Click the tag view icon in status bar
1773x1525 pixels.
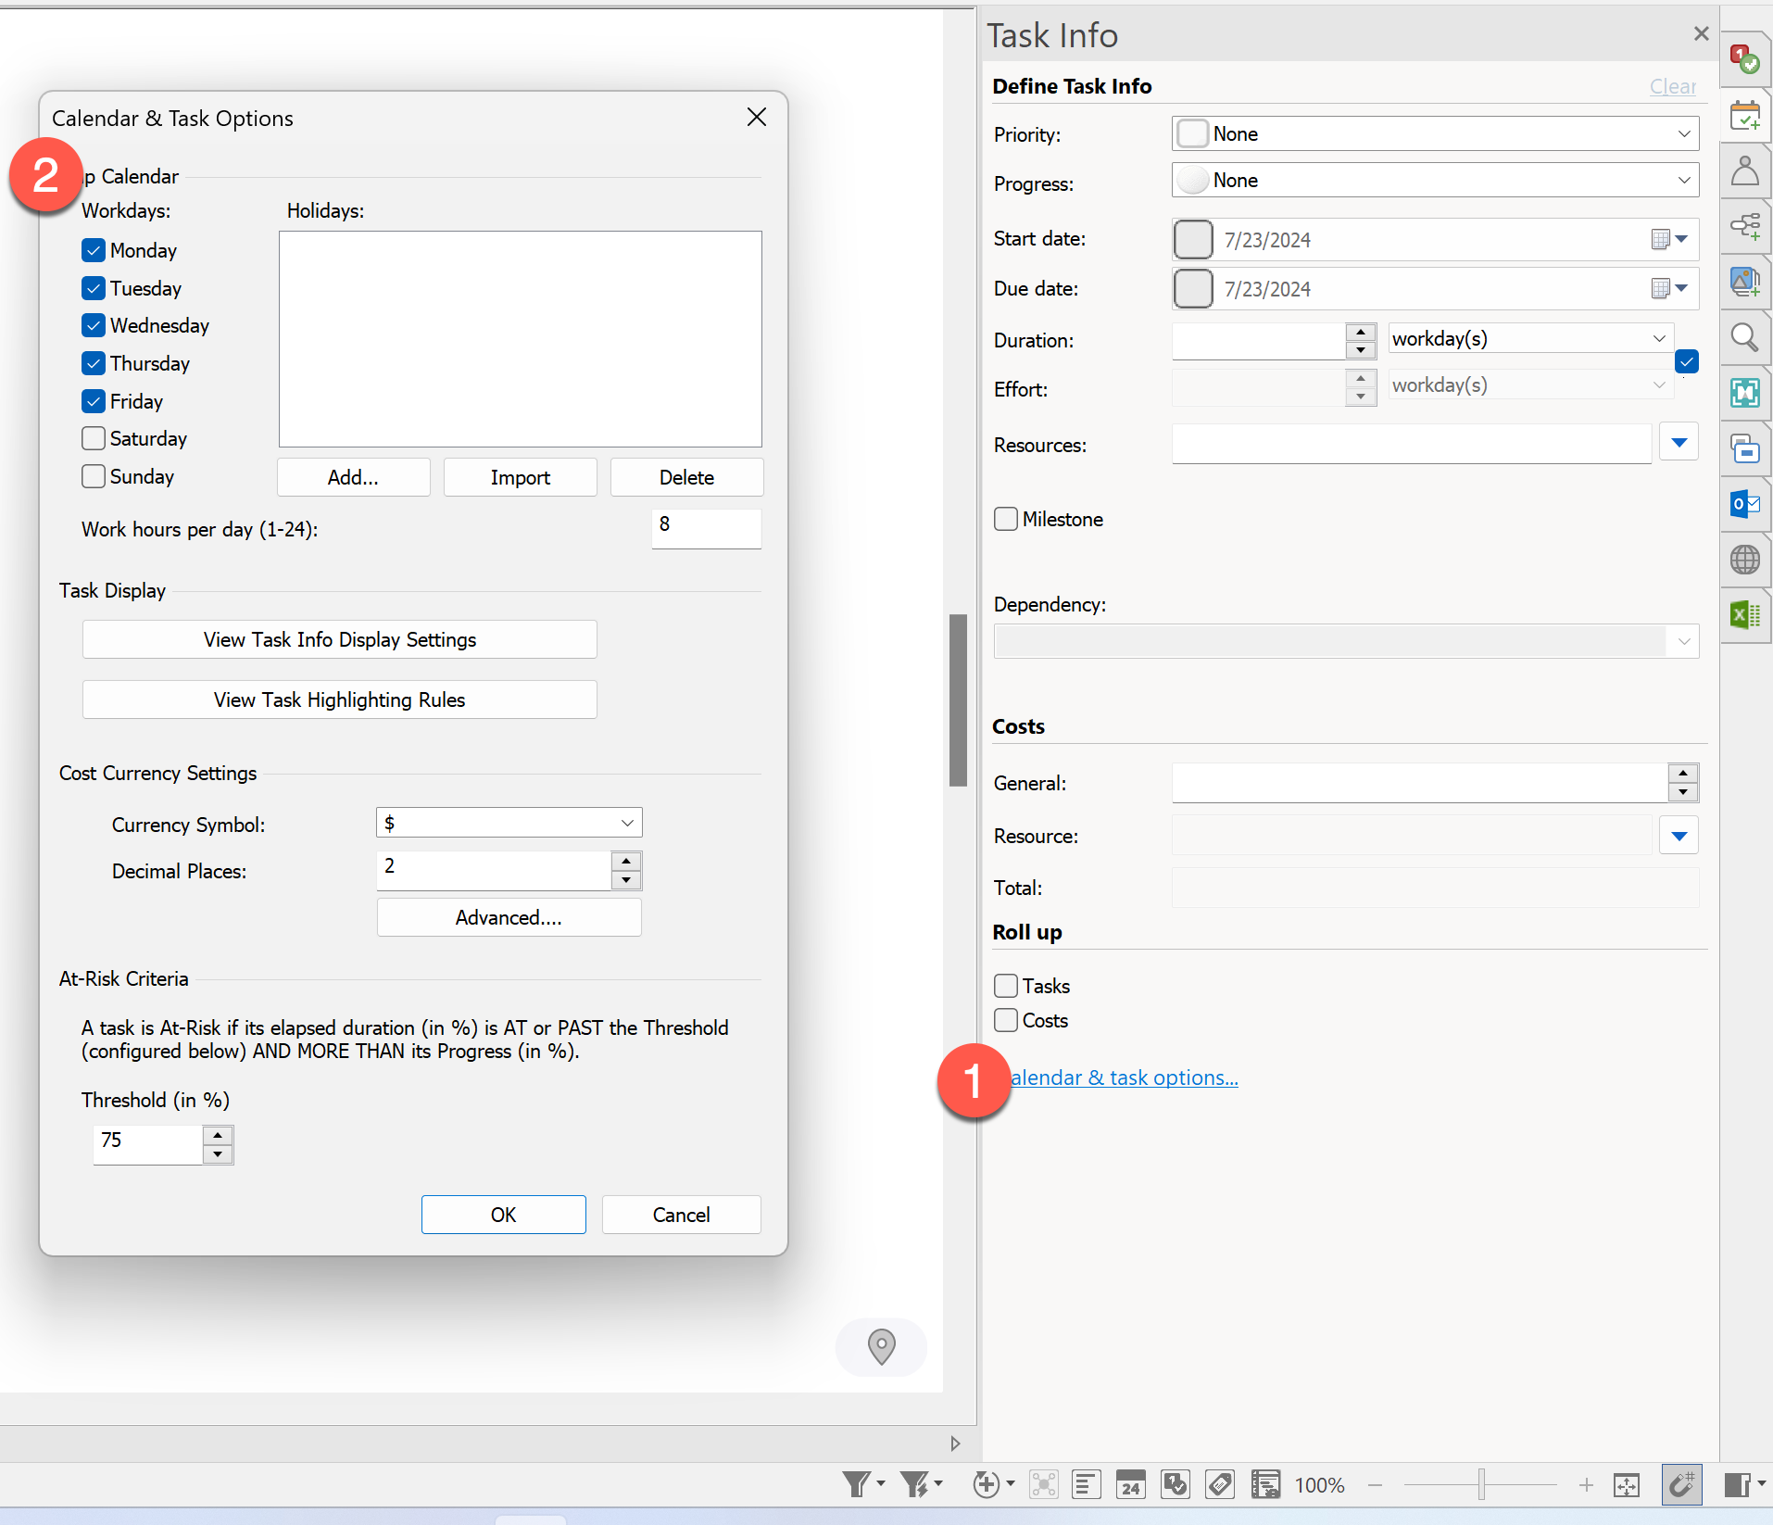click(1219, 1485)
